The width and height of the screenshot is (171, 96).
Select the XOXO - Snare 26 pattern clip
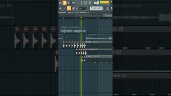(99, 59)
